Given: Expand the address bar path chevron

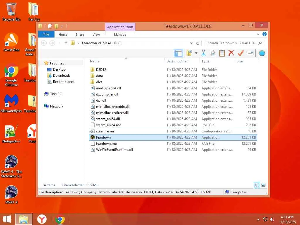Looking at the screenshot, I should tap(78, 43).
